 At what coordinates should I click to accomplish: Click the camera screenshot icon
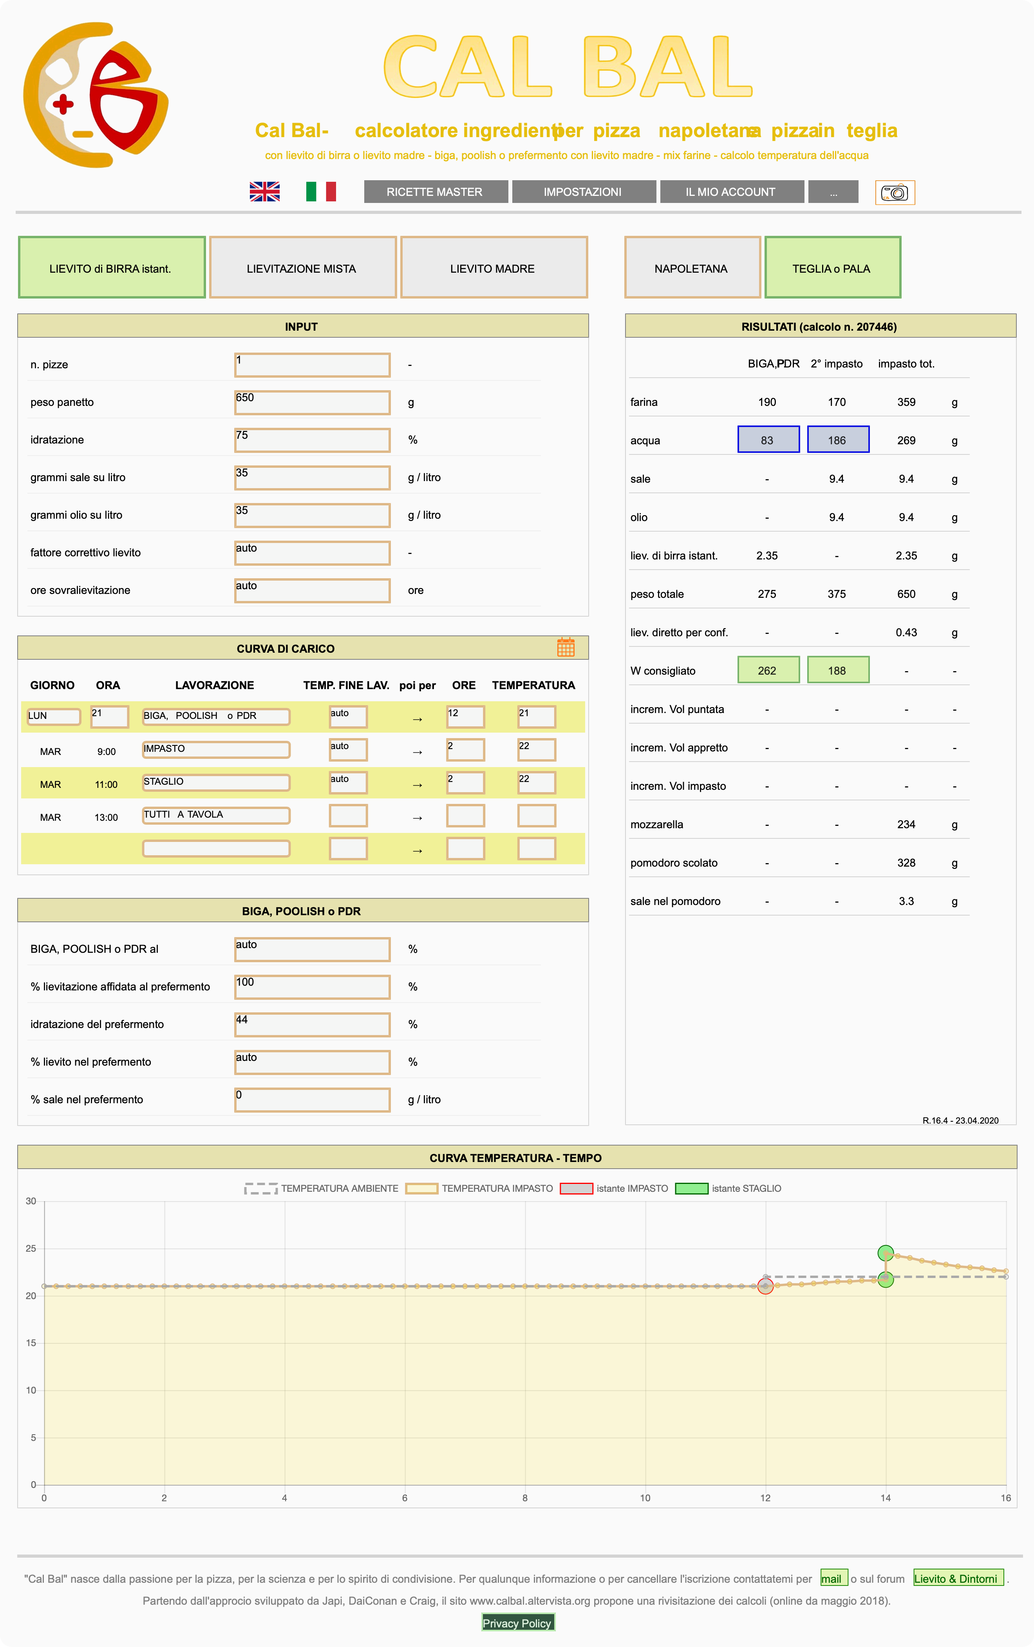pyautogui.click(x=895, y=192)
